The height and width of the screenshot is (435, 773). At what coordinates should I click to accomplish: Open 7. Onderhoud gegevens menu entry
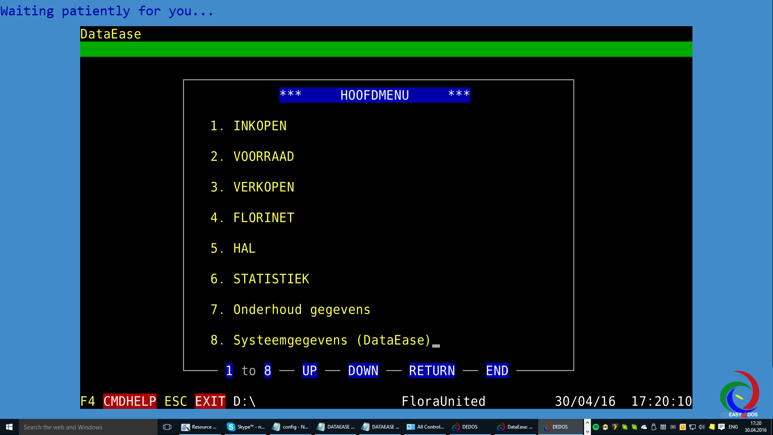(x=290, y=310)
